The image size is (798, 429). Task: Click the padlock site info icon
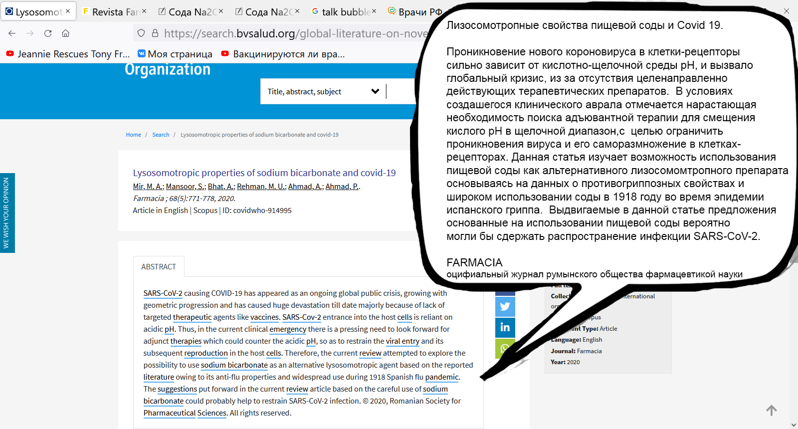pyautogui.click(x=155, y=33)
